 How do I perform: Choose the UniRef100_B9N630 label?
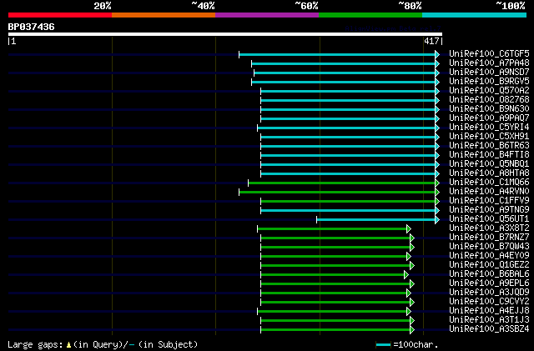(x=489, y=109)
